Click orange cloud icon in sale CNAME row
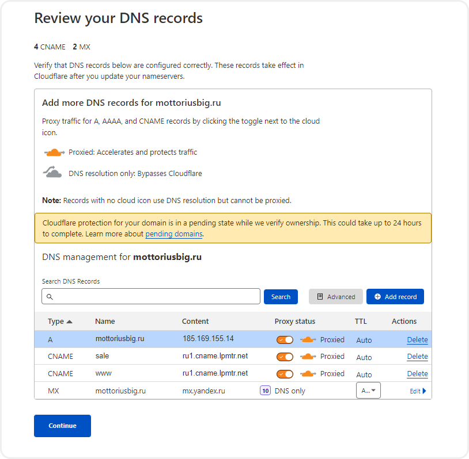469x459 pixels. pos(308,357)
